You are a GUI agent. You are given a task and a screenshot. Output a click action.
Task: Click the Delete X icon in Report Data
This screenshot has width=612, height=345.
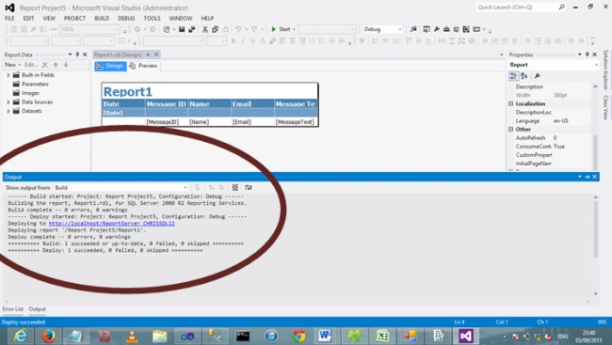pyautogui.click(x=45, y=65)
